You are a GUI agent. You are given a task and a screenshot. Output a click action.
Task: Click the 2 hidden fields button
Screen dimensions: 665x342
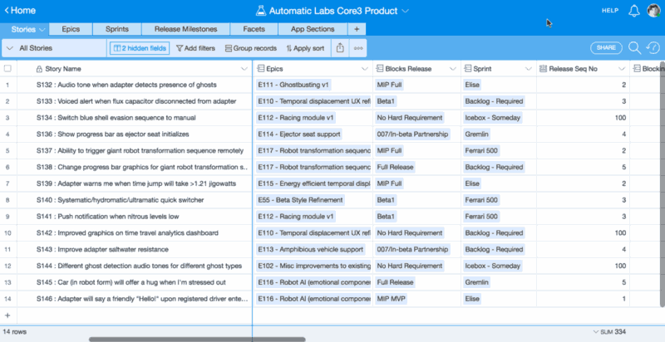[140, 48]
